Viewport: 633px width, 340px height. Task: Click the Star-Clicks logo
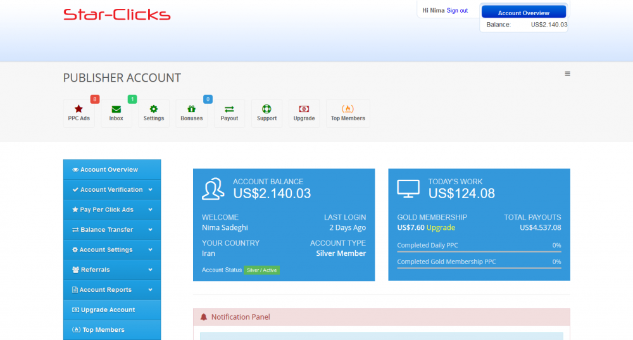[117, 15]
